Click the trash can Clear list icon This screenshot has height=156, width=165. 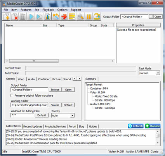pos(23,16)
